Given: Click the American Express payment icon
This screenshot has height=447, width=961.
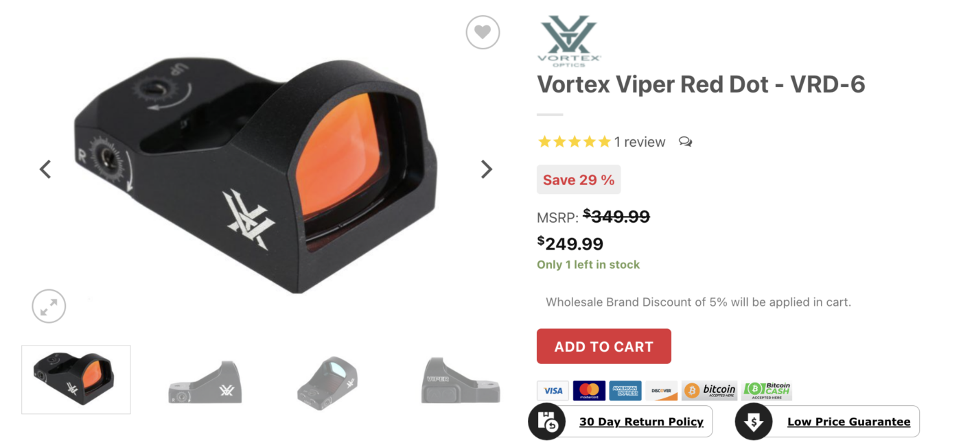Looking at the screenshot, I should pos(625,391).
